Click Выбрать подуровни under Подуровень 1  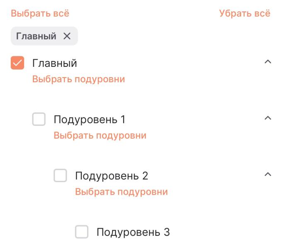tap(100, 135)
